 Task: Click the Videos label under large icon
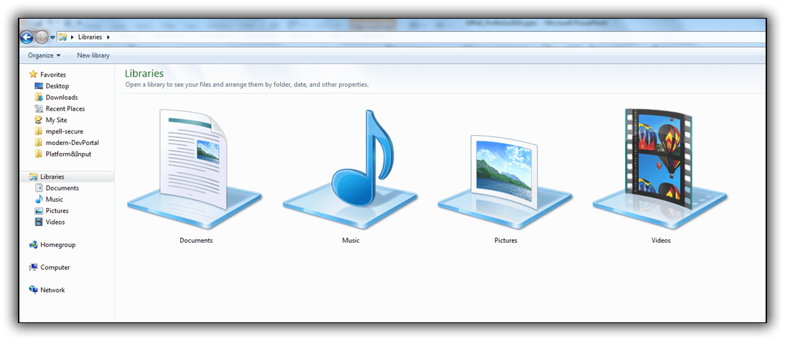pos(661,240)
